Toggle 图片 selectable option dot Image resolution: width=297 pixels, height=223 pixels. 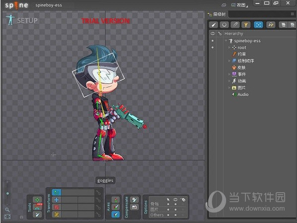click(168, 210)
